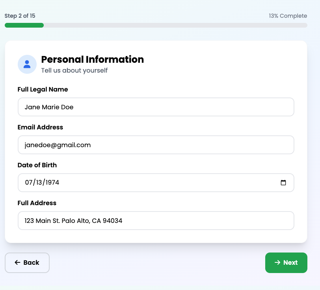Click the 'Tell us about yourself' subtitle
Image resolution: width=320 pixels, height=290 pixels.
pos(74,71)
